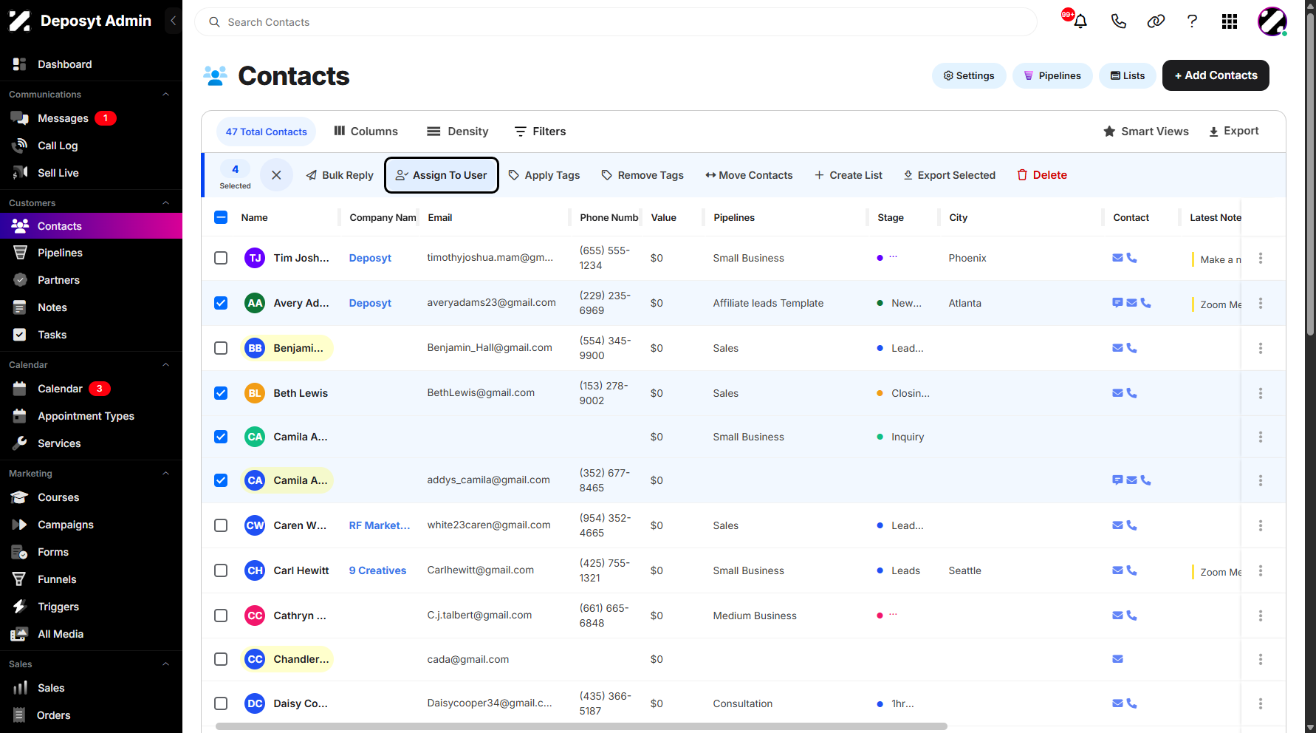
Task: Check the Carl Hewitt row checkbox
Action: (221, 570)
